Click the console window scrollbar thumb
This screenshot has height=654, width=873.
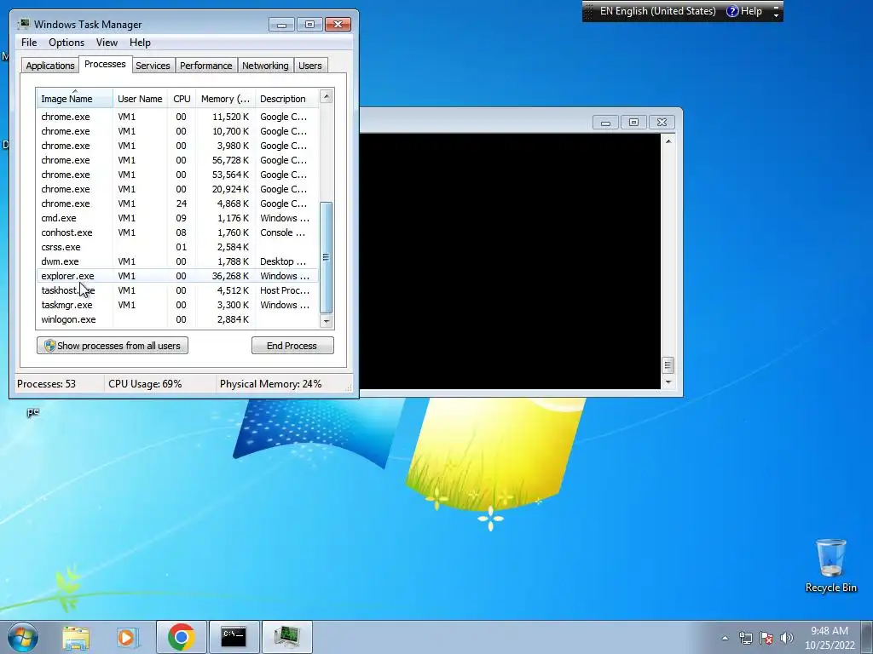668,365
